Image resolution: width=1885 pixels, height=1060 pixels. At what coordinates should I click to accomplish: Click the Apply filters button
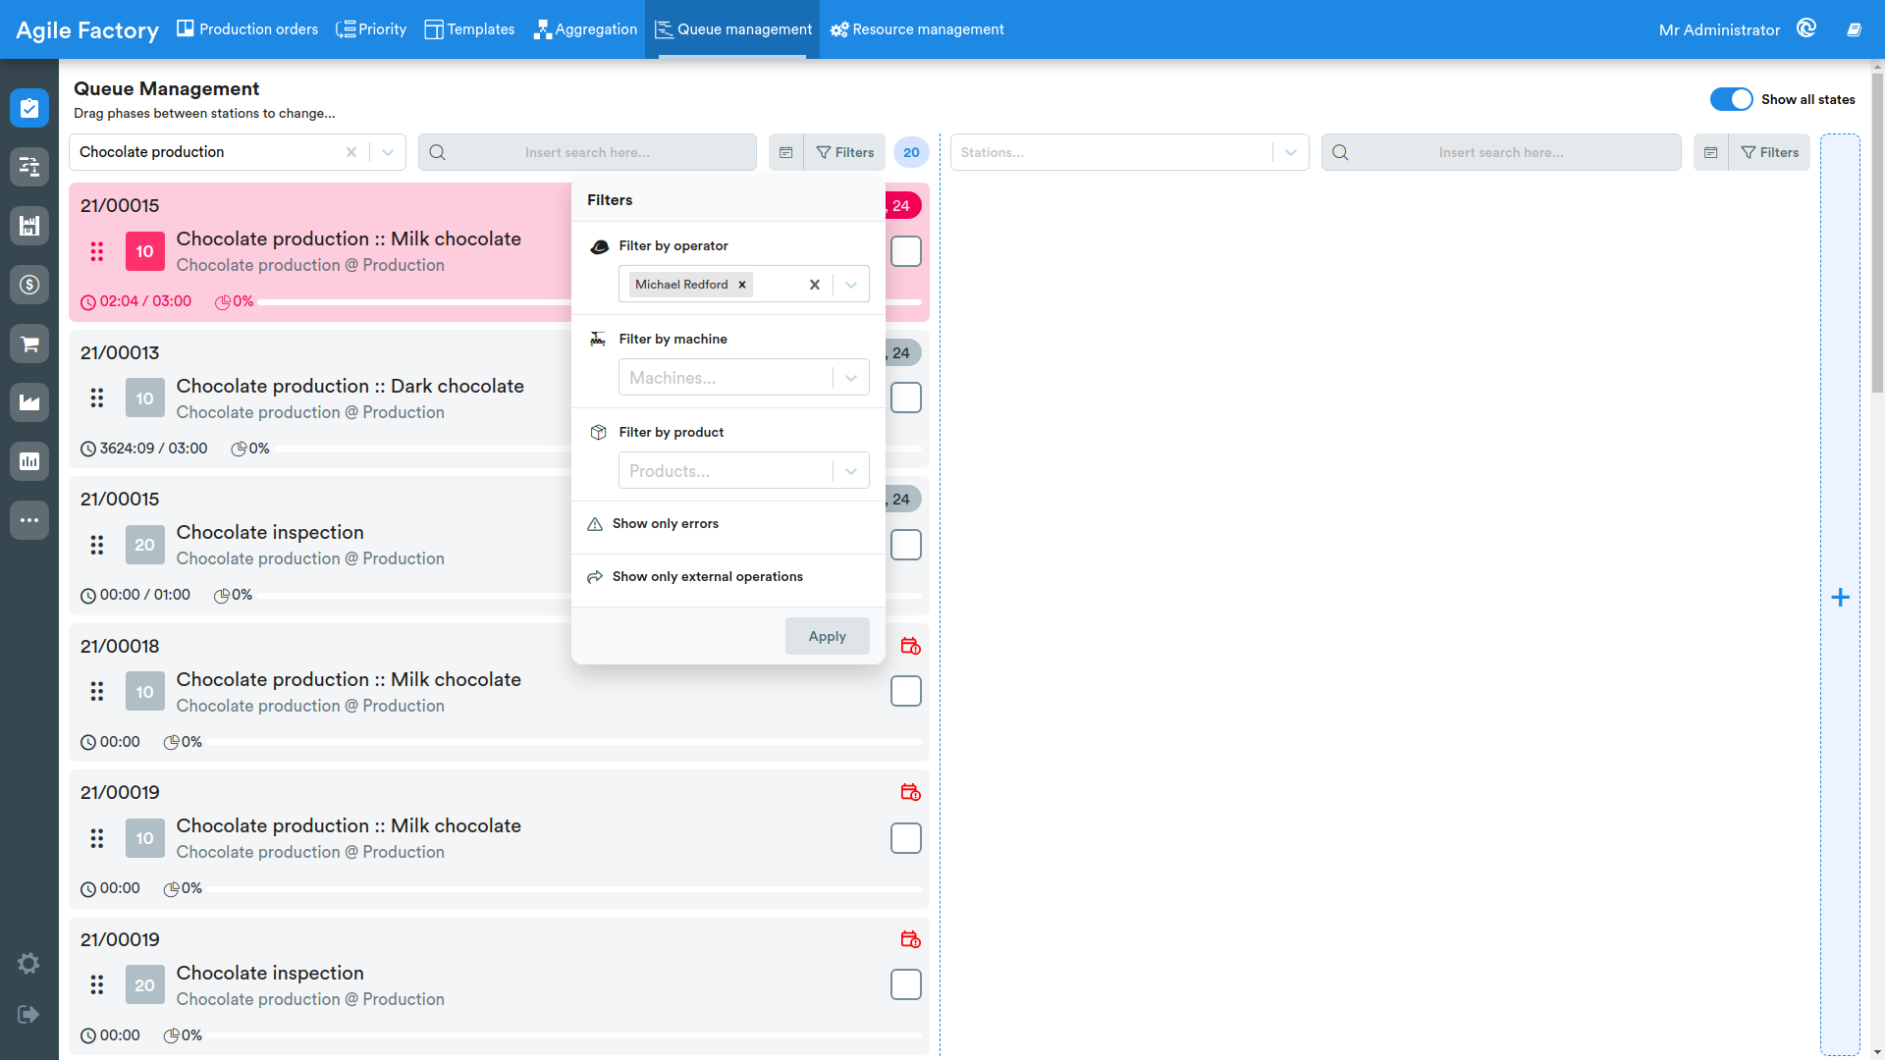828,636
